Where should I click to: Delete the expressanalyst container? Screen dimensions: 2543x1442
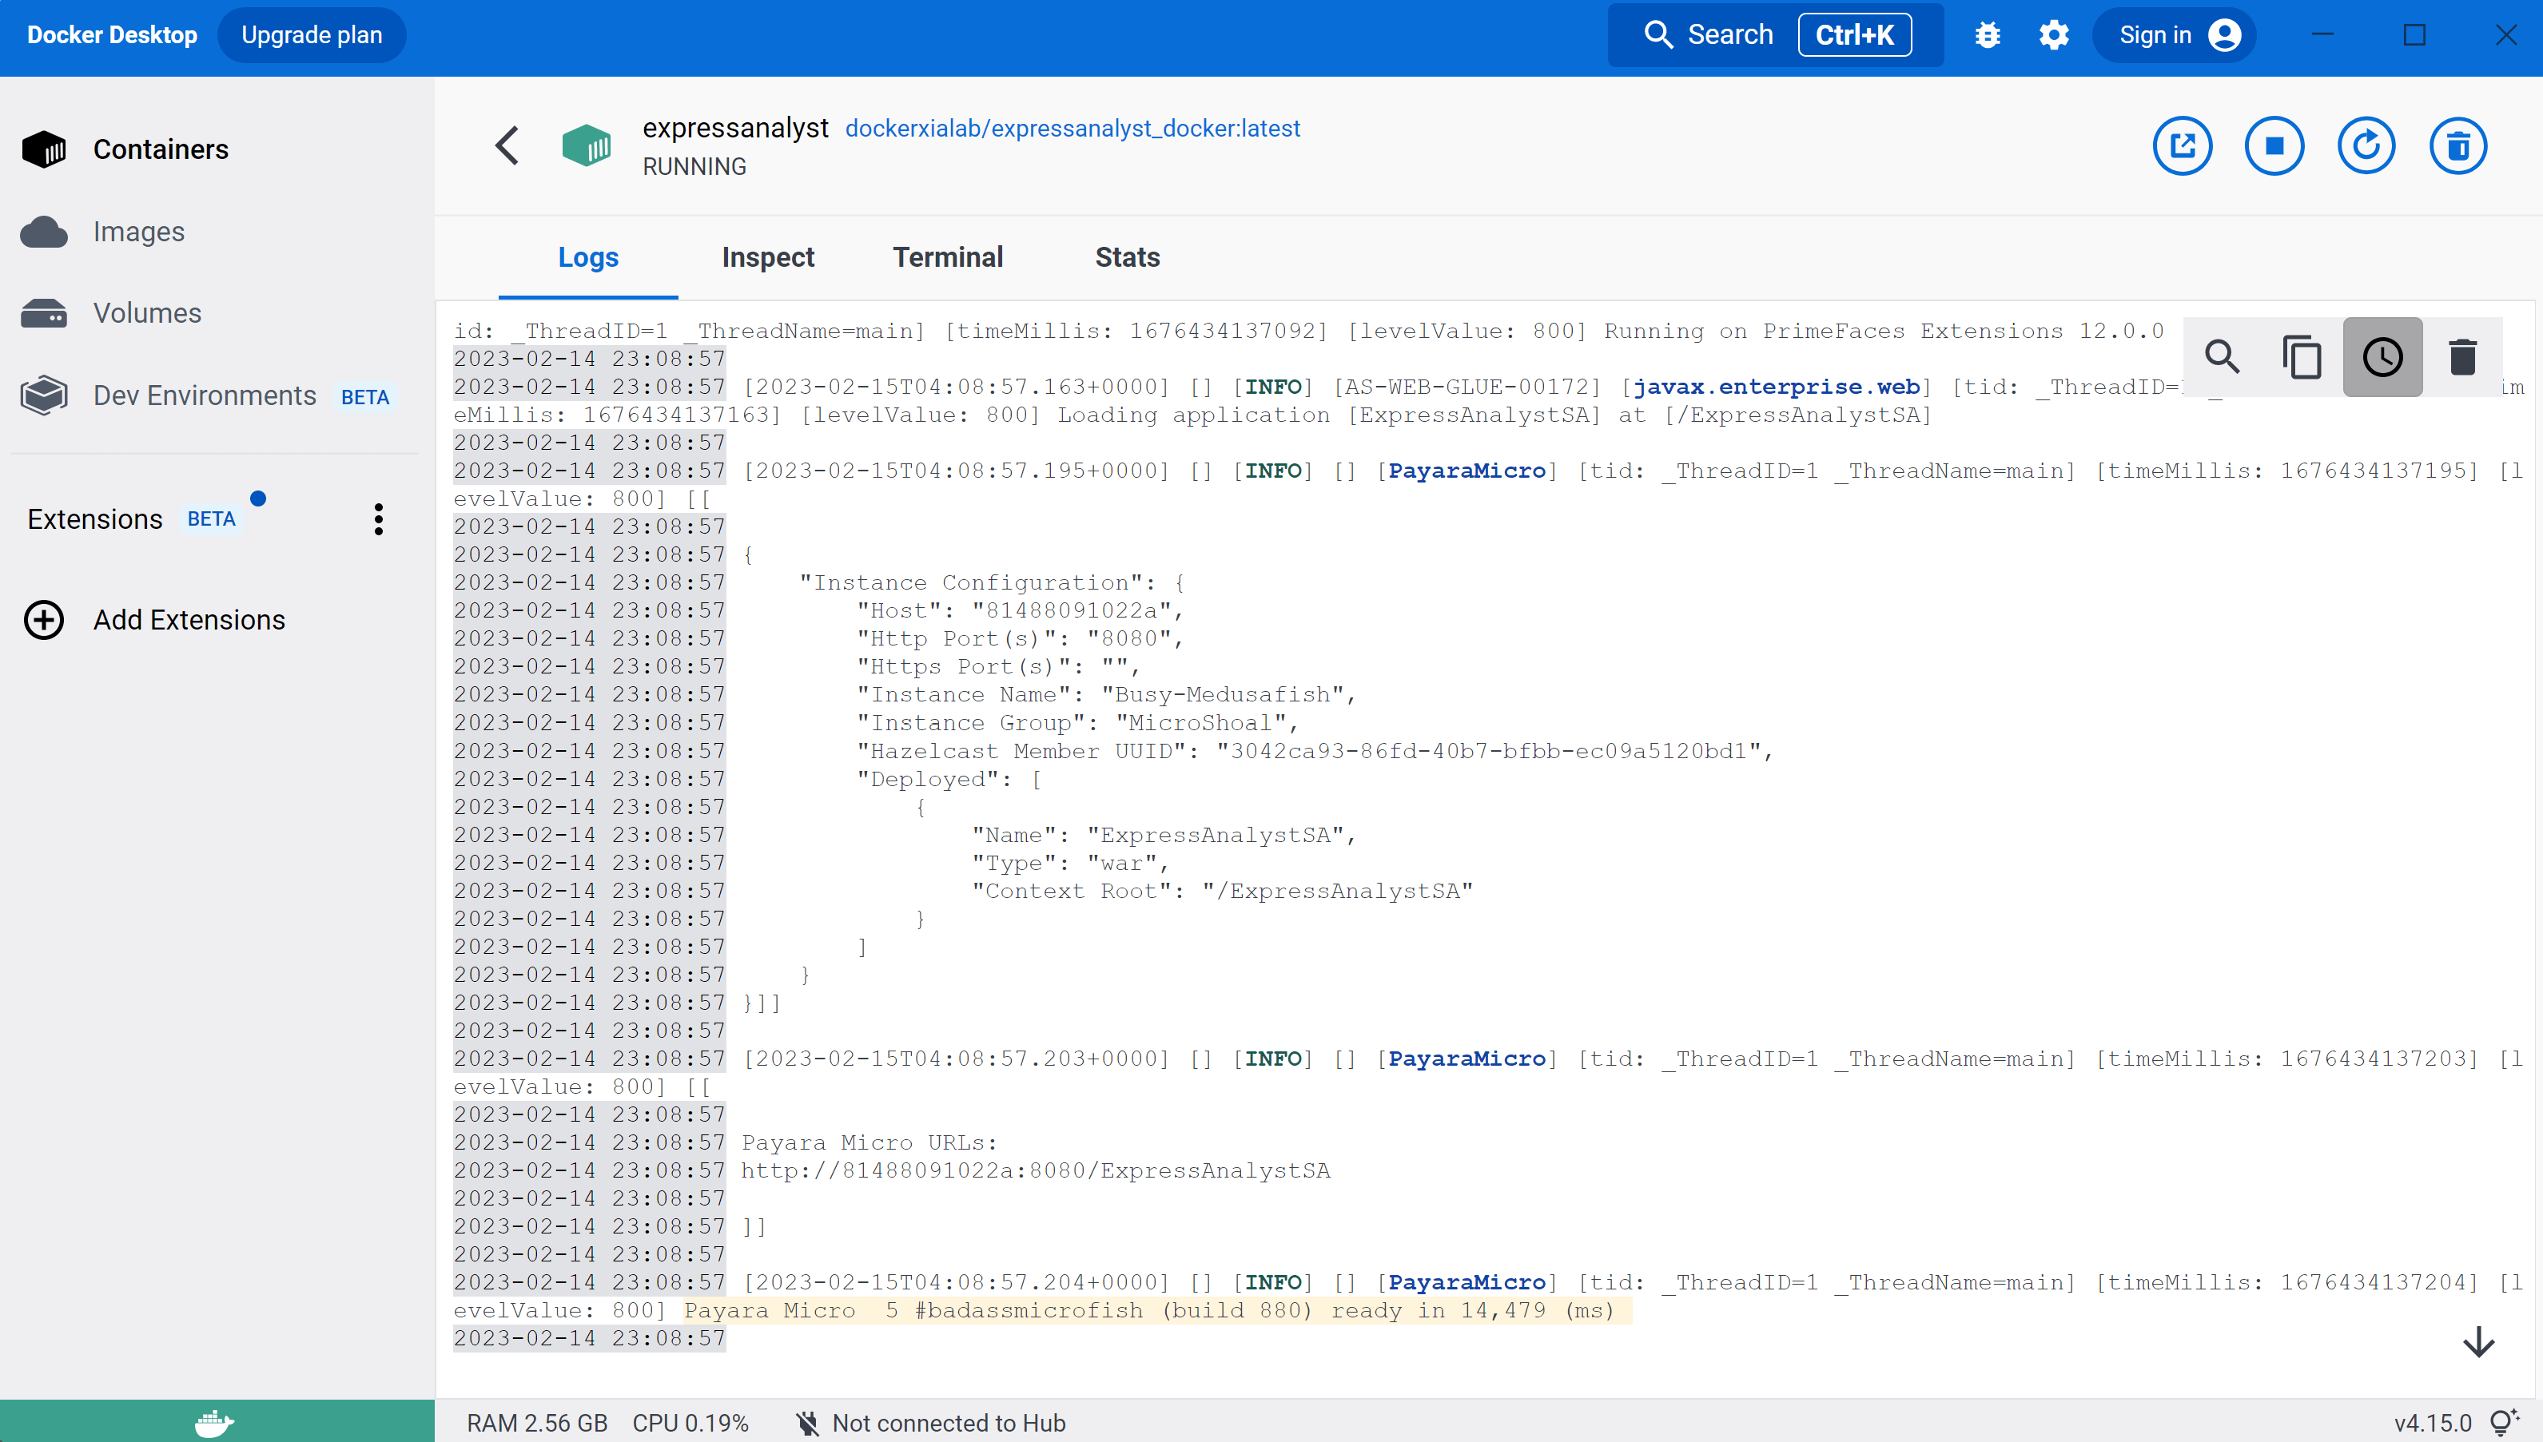point(2457,146)
